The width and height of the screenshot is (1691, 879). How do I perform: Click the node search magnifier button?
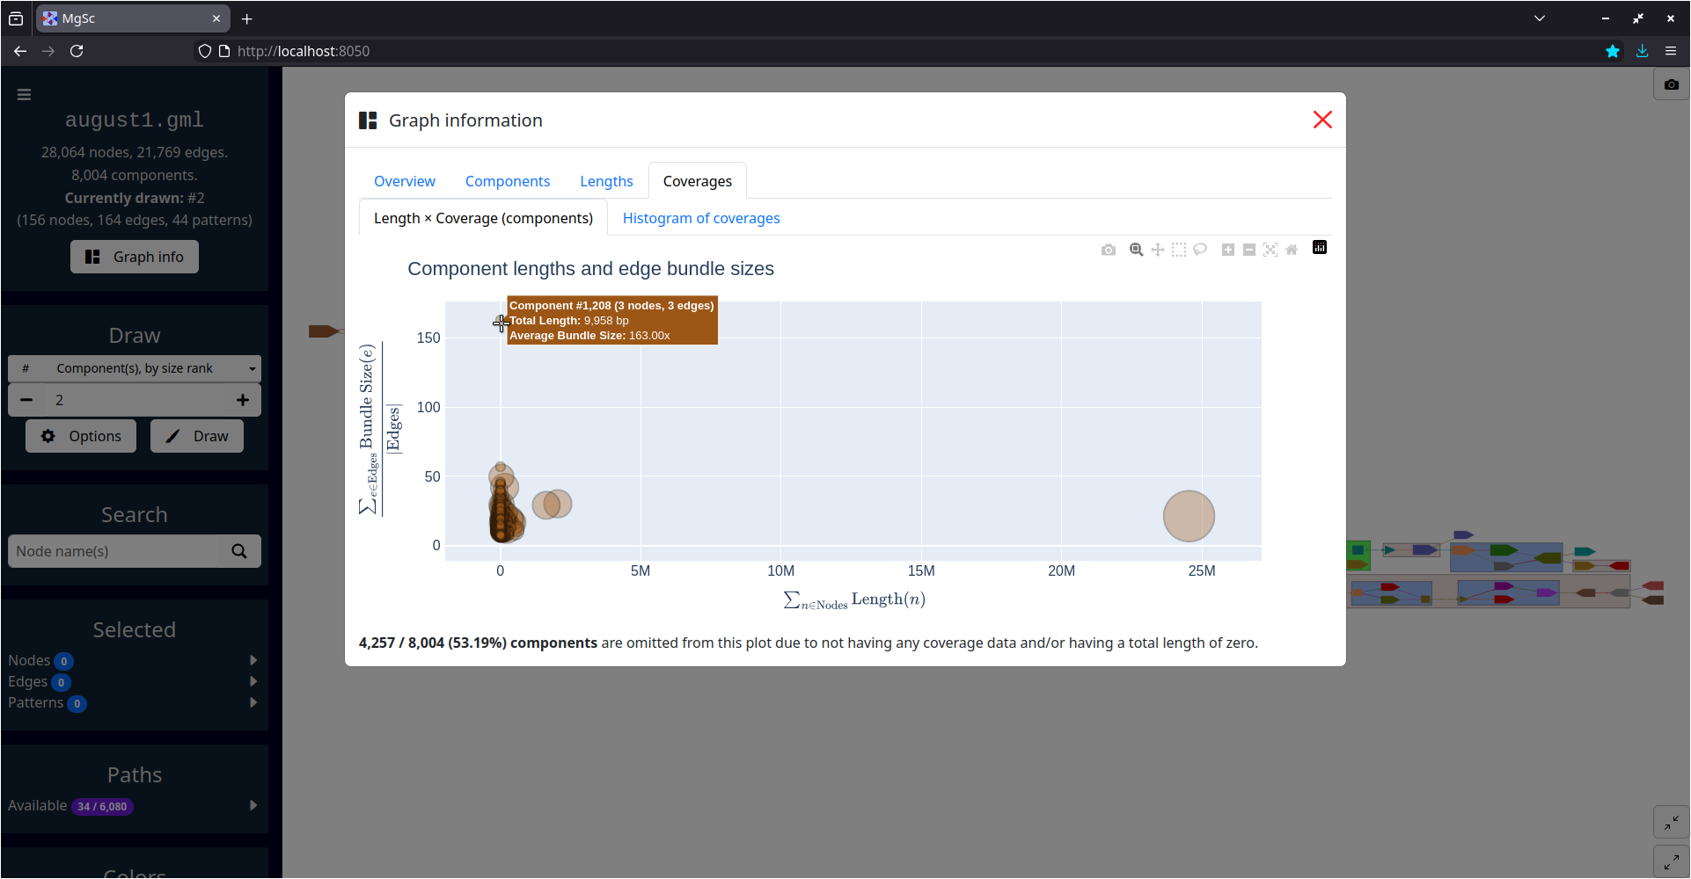(x=239, y=551)
